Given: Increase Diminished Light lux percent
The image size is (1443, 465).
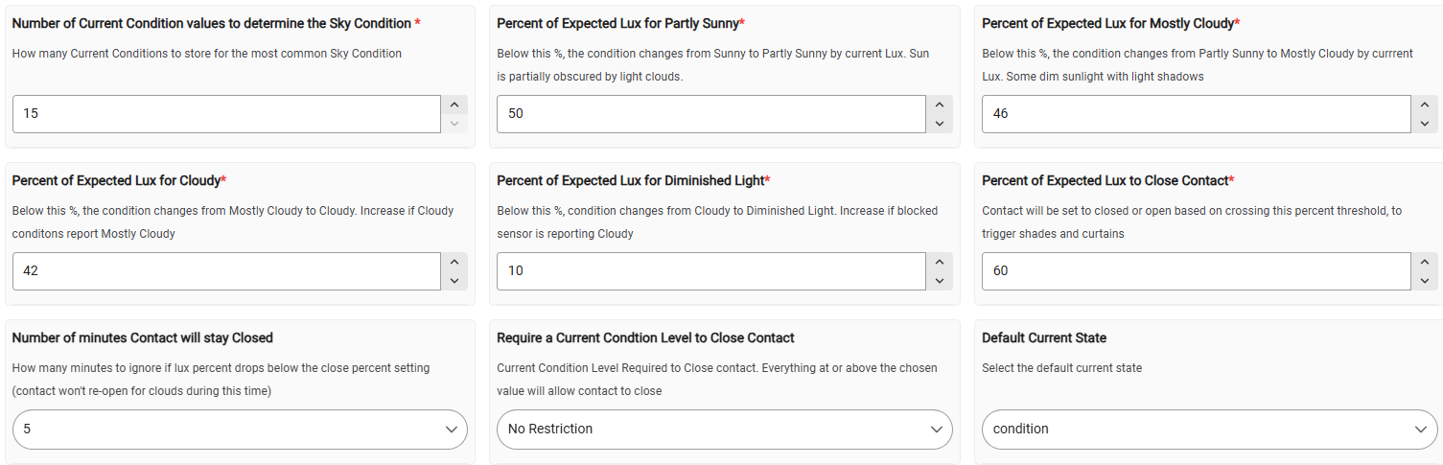Looking at the screenshot, I should coord(940,262).
